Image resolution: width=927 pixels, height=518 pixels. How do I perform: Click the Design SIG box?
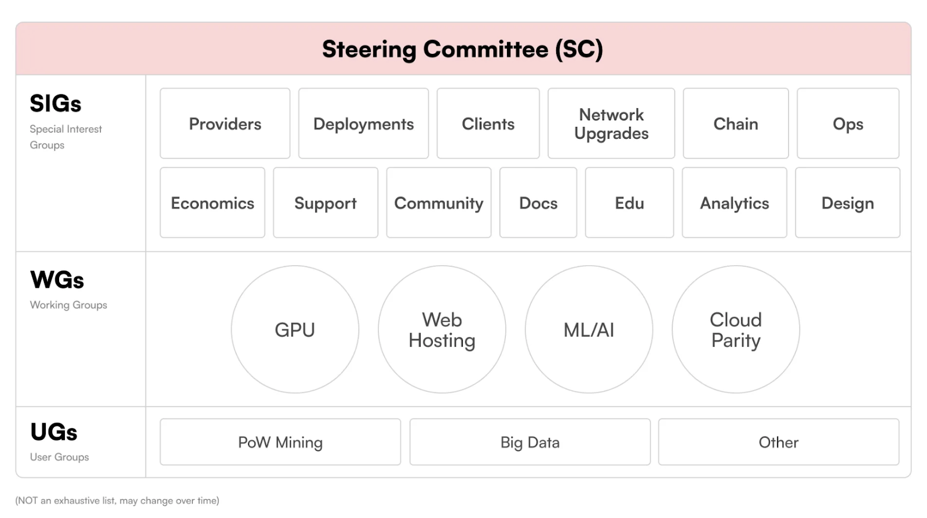[x=848, y=203]
